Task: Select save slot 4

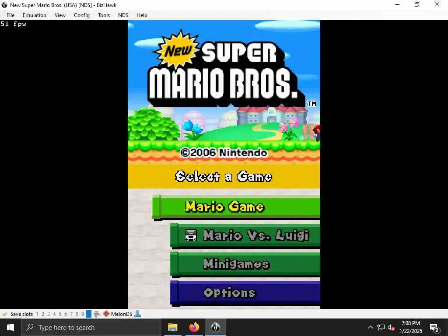Action: pyautogui.click(x=54, y=314)
